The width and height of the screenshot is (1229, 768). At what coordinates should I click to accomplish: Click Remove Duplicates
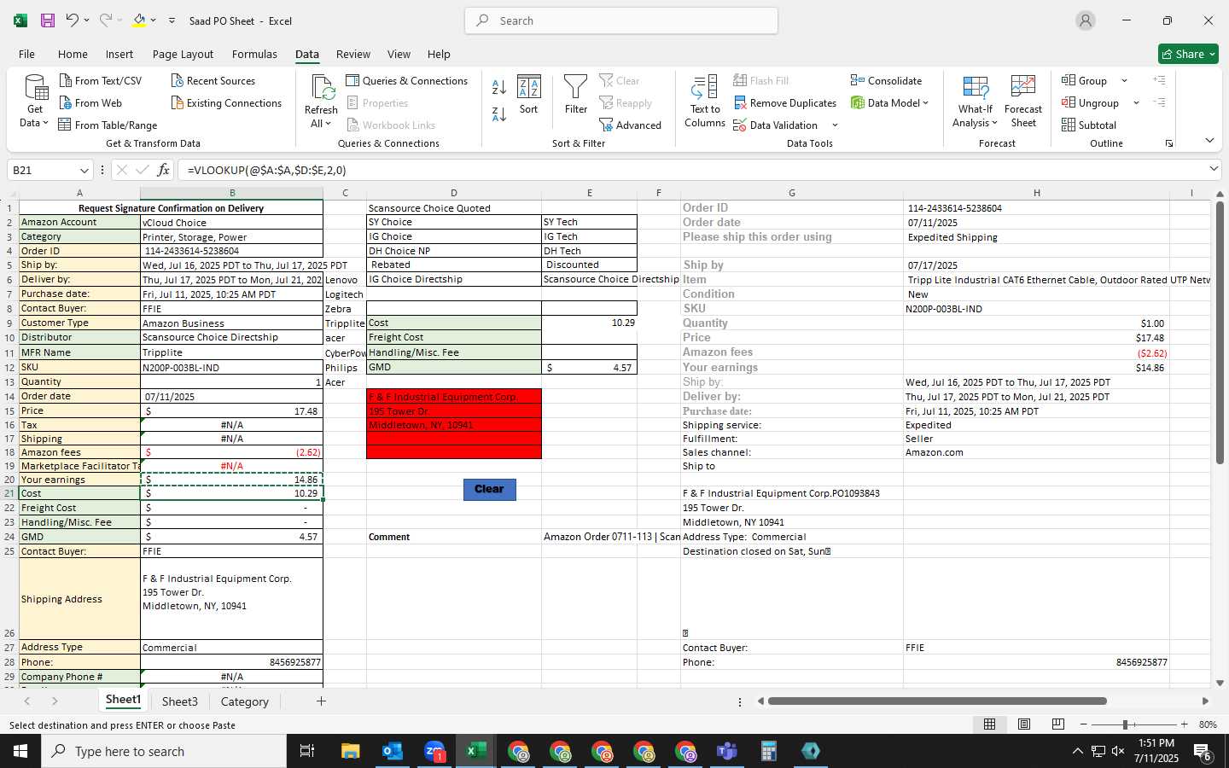[x=784, y=102]
